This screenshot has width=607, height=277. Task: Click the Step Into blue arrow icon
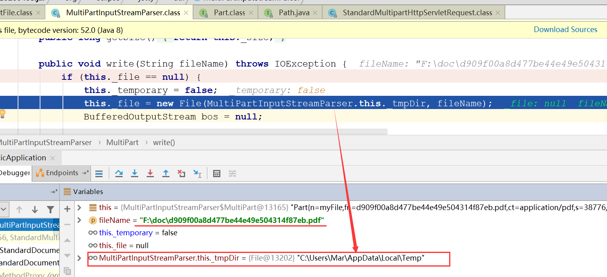tap(135, 174)
